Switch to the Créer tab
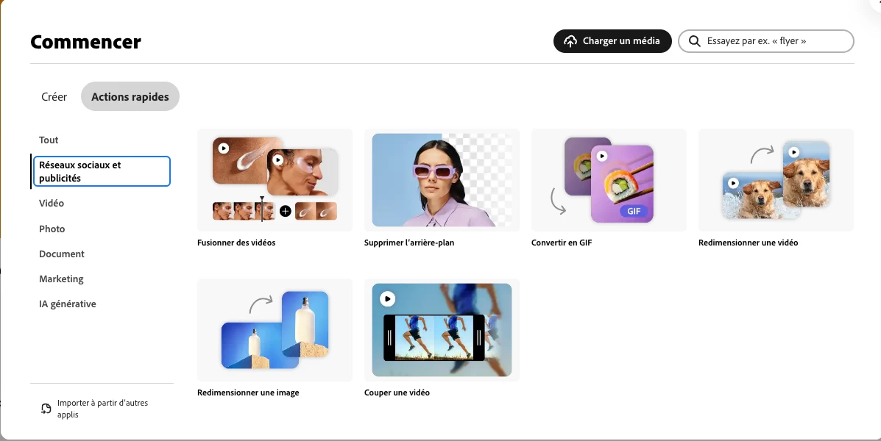Screen dimensions: 881x441 click(x=54, y=96)
